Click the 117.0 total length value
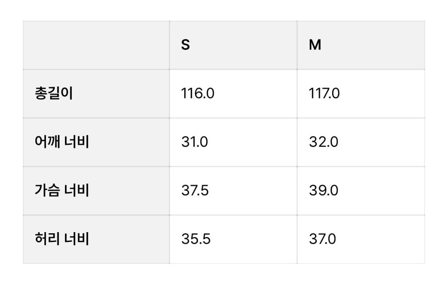The height and width of the screenshot is (283, 448). [x=324, y=94]
